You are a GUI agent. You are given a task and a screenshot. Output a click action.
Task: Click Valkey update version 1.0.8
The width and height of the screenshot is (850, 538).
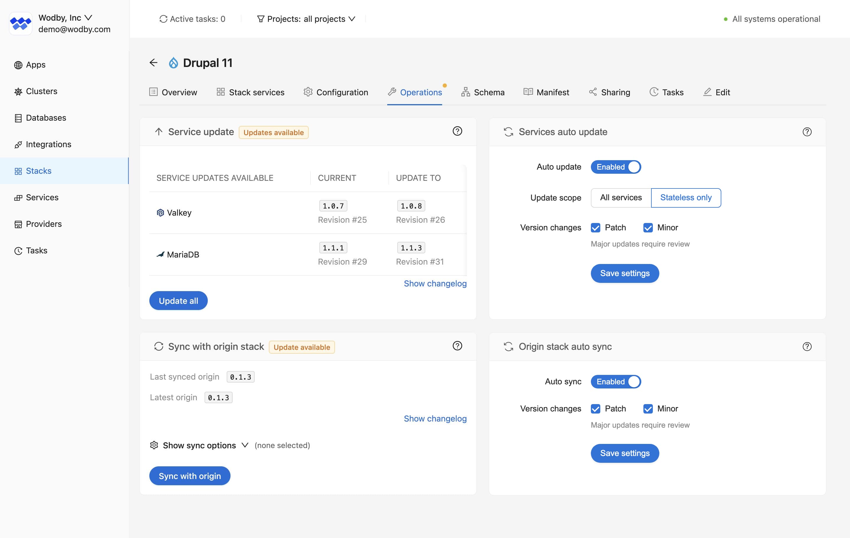411,206
